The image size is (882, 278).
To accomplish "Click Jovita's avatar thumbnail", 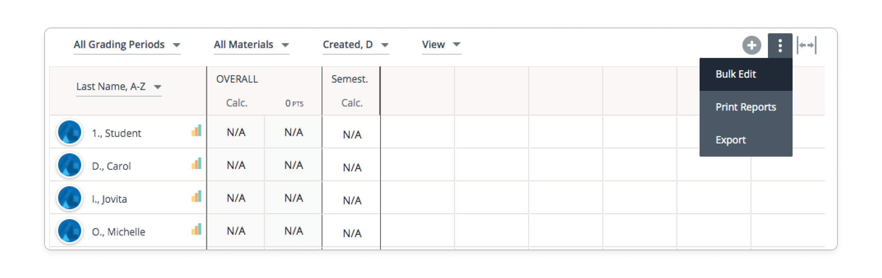I will click(x=69, y=198).
